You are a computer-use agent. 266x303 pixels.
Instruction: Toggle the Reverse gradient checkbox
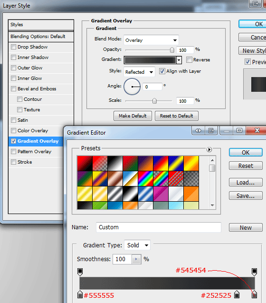(189, 60)
